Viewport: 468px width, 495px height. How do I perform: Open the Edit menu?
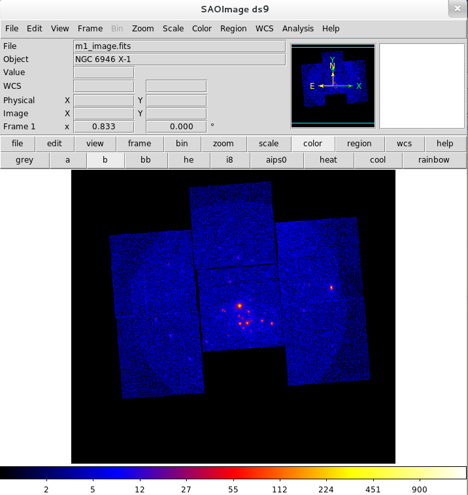(35, 29)
